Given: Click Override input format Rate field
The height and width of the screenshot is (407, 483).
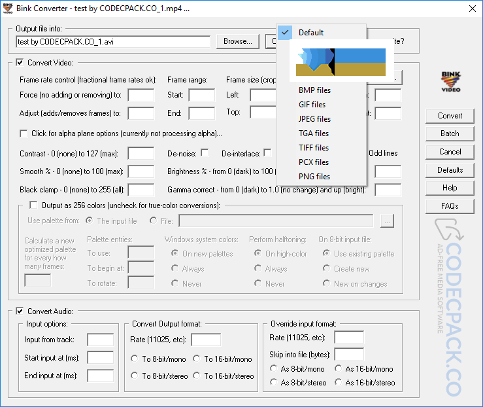Looking at the screenshot, I should [349, 337].
